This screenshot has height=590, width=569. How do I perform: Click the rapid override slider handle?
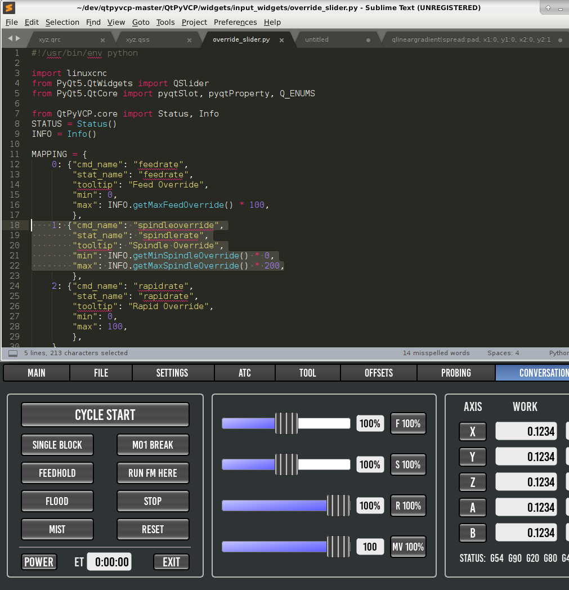click(338, 506)
